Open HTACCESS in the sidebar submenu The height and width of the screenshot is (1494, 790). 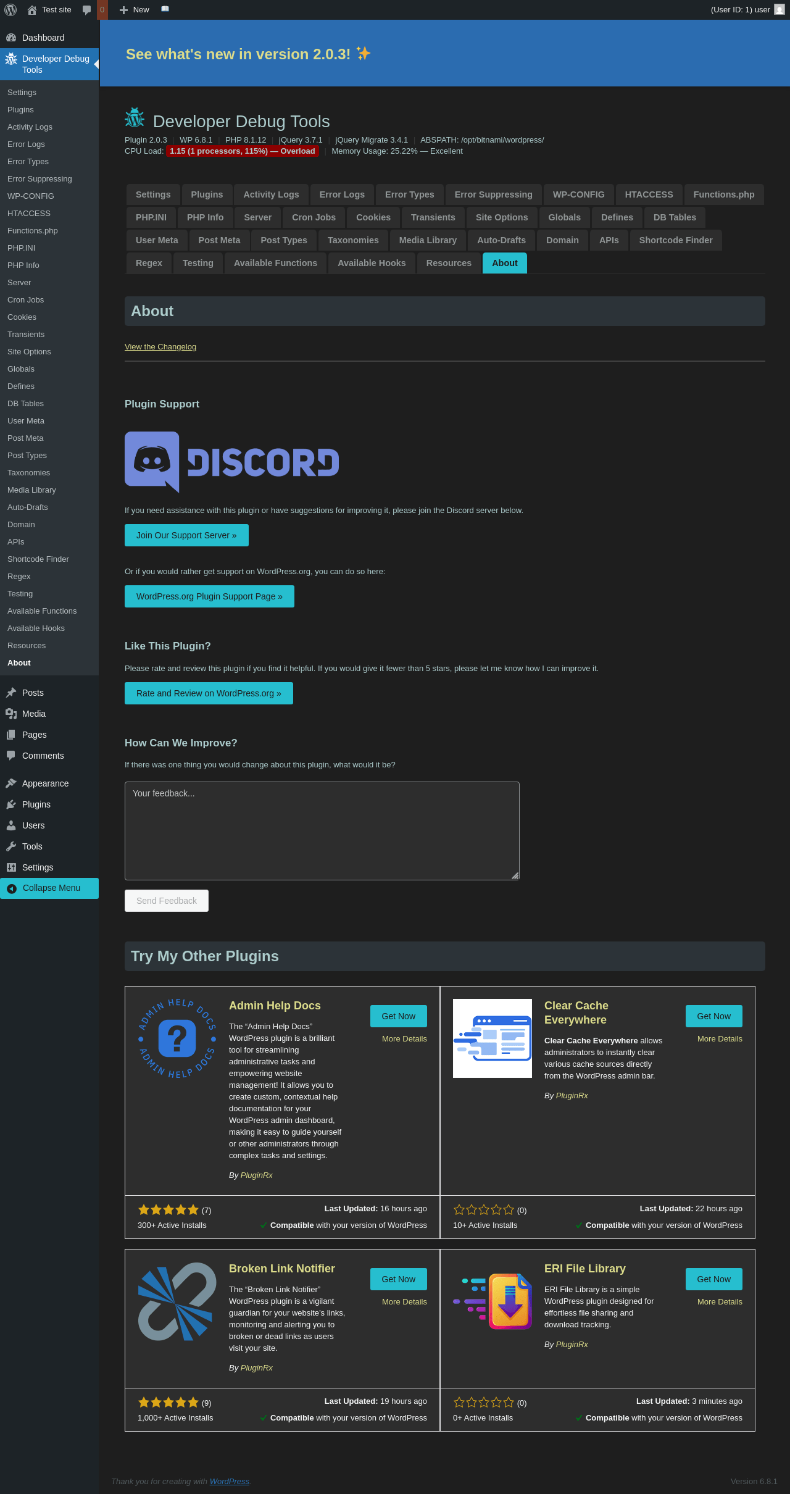pyautogui.click(x=49, y=214)
